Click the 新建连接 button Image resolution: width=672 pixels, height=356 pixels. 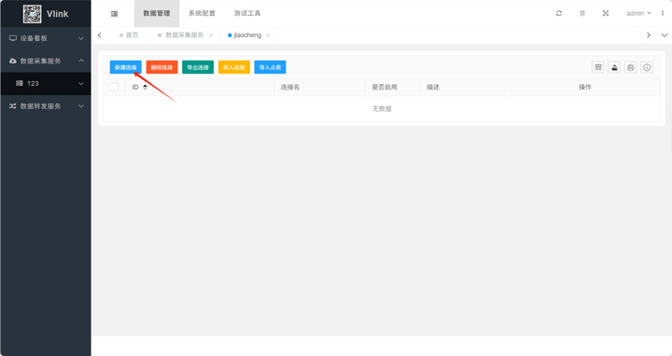pyautogui.click(x=126, y=67)
